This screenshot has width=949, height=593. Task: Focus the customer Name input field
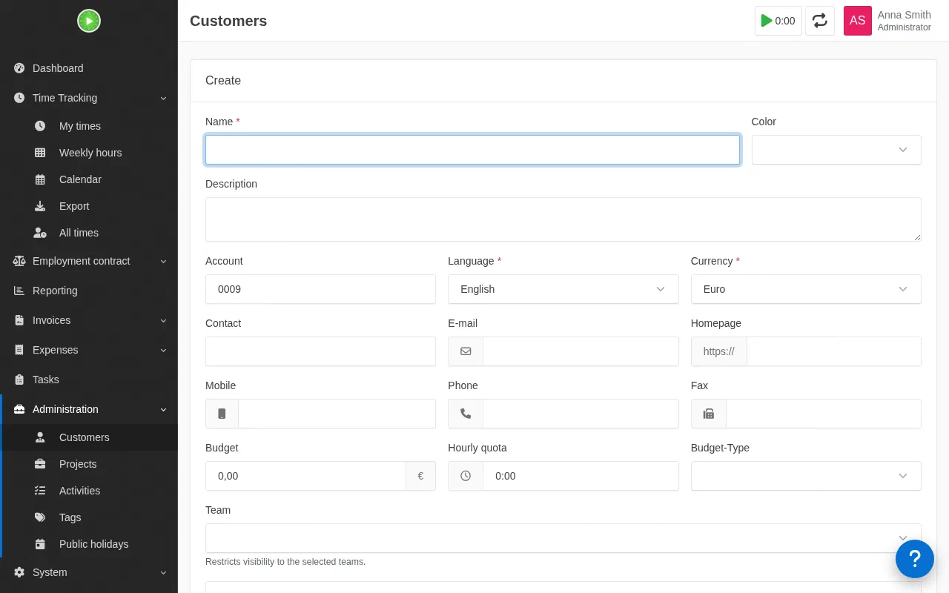click(472, 150)
